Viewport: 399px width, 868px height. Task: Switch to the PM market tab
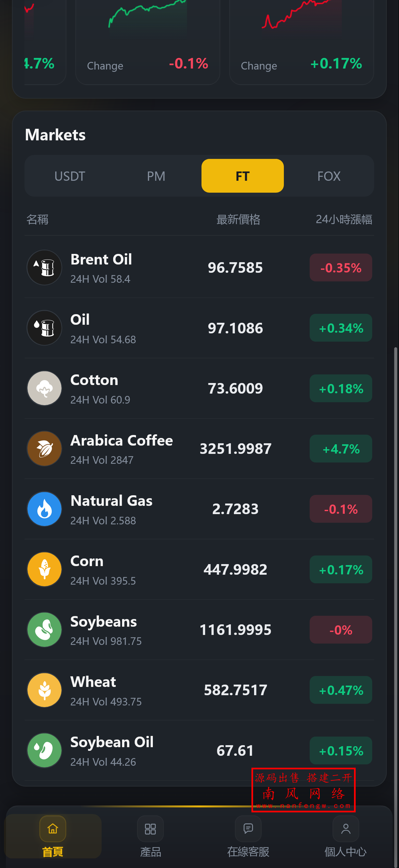click(x=156, y=176)
